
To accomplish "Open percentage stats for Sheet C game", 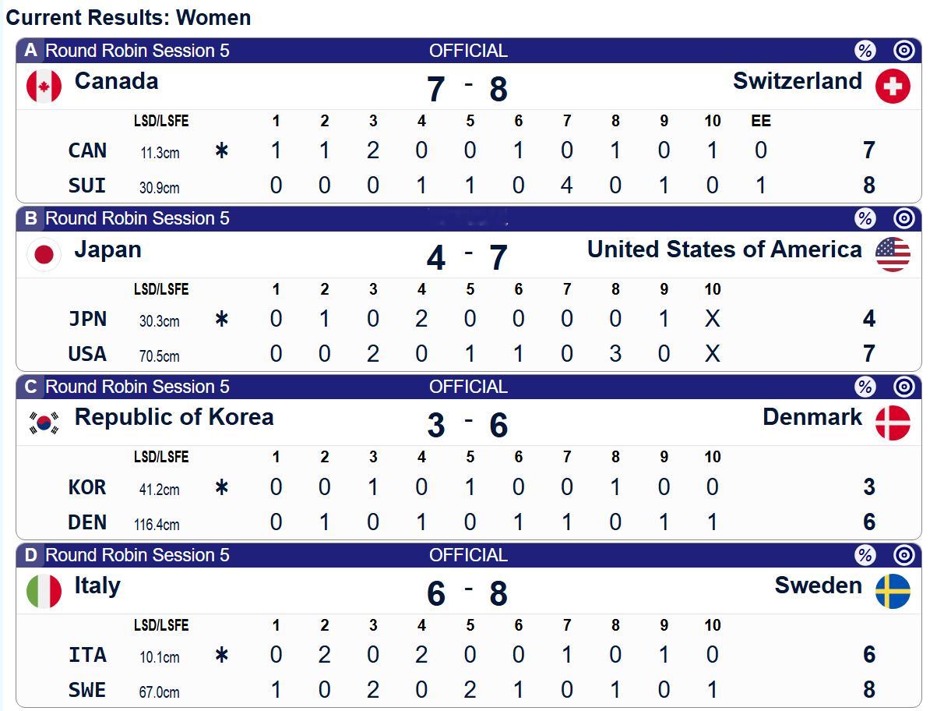I will click(865, 387).
